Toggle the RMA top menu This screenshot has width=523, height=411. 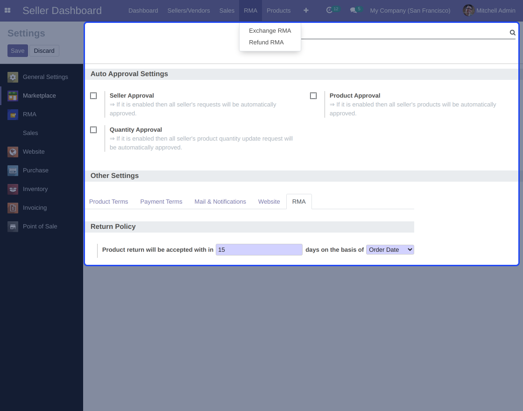click(x=250, y=10)
